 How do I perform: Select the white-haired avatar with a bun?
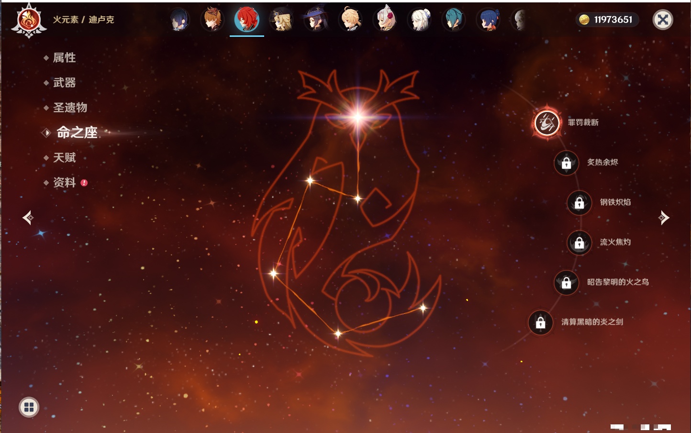click(419, 20)
